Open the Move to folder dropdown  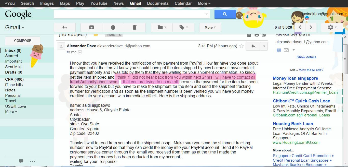162,27
